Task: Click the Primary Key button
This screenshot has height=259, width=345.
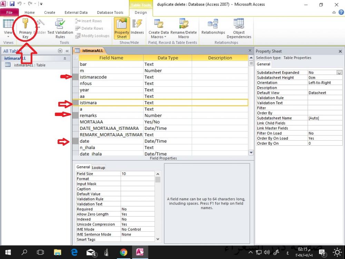Action: tap(25, 29)
